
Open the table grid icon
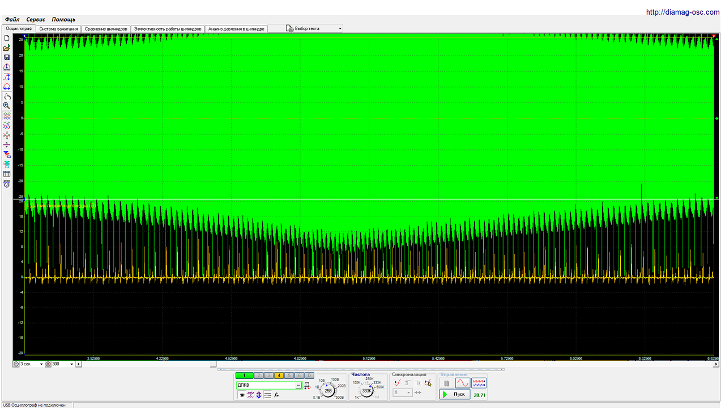(x=7, y=174)
